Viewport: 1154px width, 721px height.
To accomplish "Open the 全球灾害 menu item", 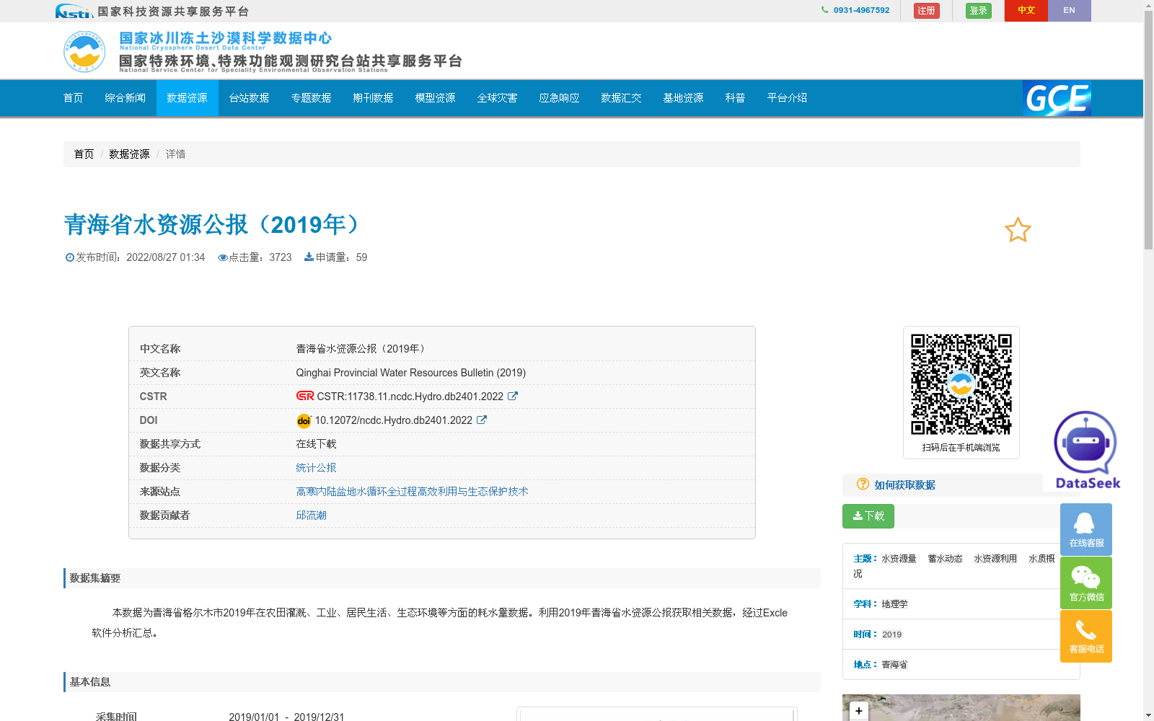I will (x=498, y=98).
